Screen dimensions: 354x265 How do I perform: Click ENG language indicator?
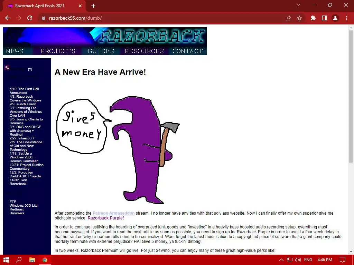[308, 260]
